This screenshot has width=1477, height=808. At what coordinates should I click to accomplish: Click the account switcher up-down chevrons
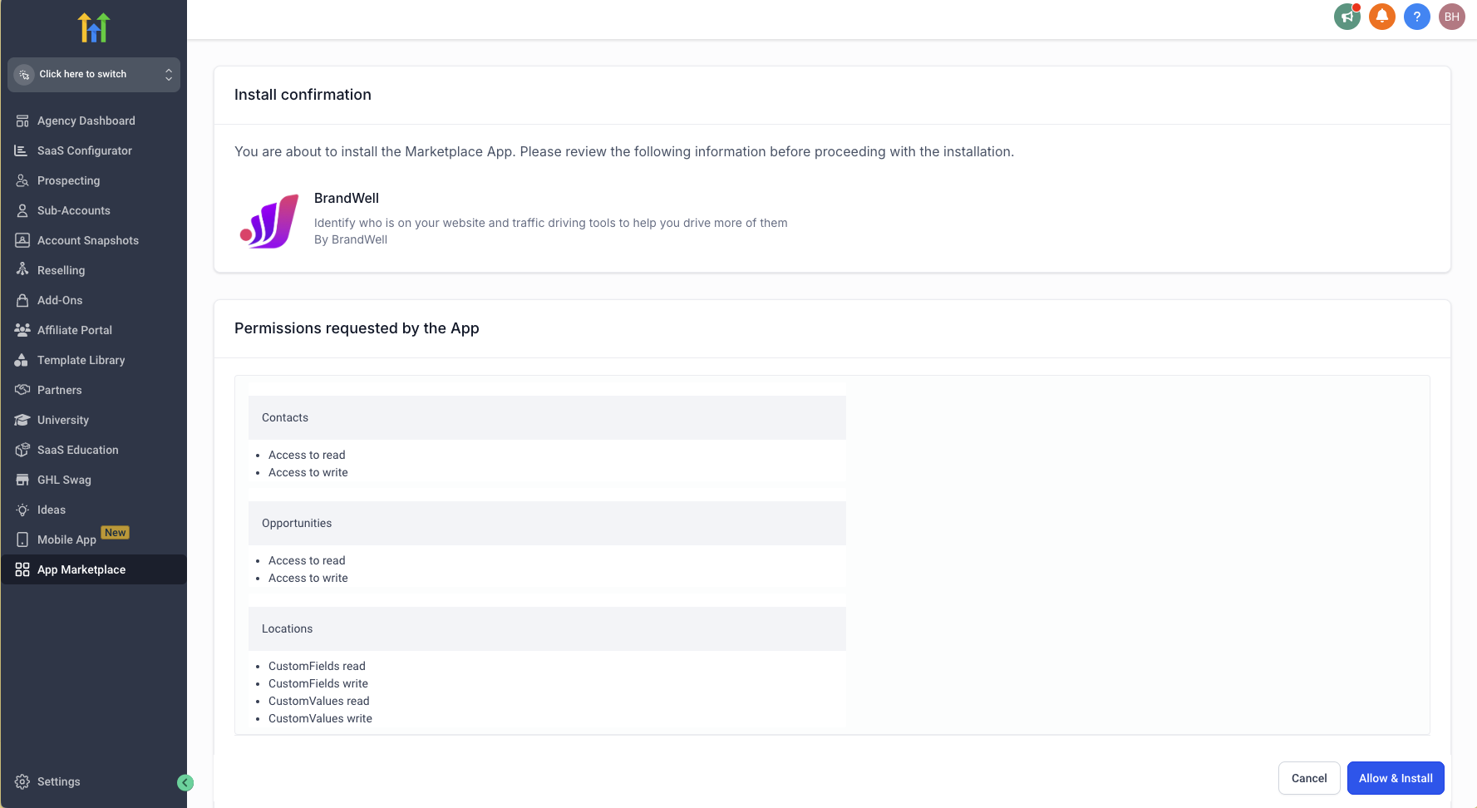pos(169,75)
